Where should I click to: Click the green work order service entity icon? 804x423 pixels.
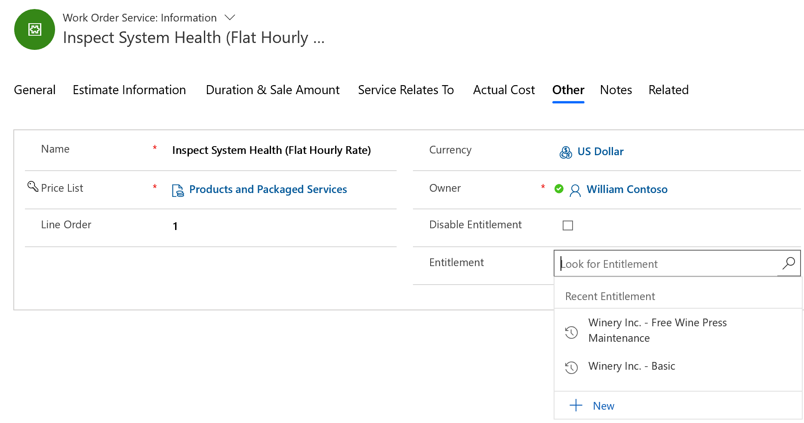tap(34, 29)
